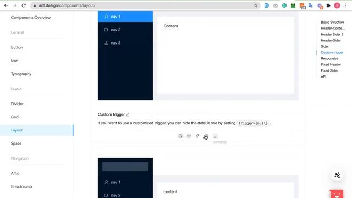This screenshot has height=198, width=352.
Task: Click the address bar URL
Action: [x=67, y=5]
